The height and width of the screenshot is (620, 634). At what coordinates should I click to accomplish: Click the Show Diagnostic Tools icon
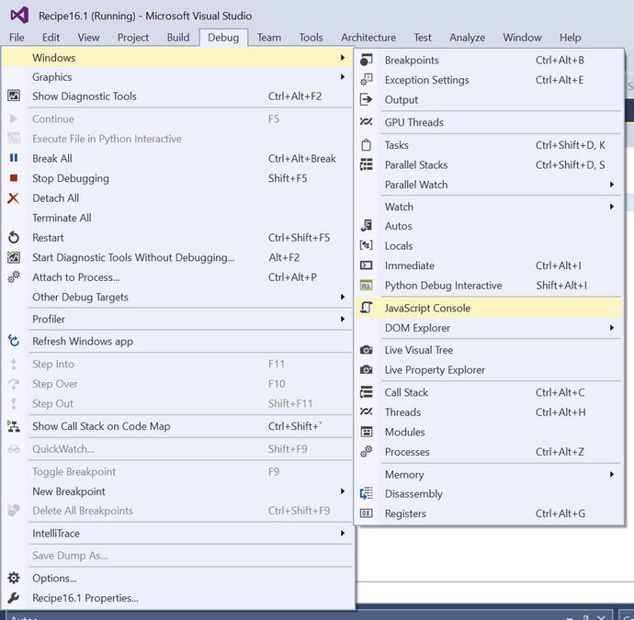14,96
